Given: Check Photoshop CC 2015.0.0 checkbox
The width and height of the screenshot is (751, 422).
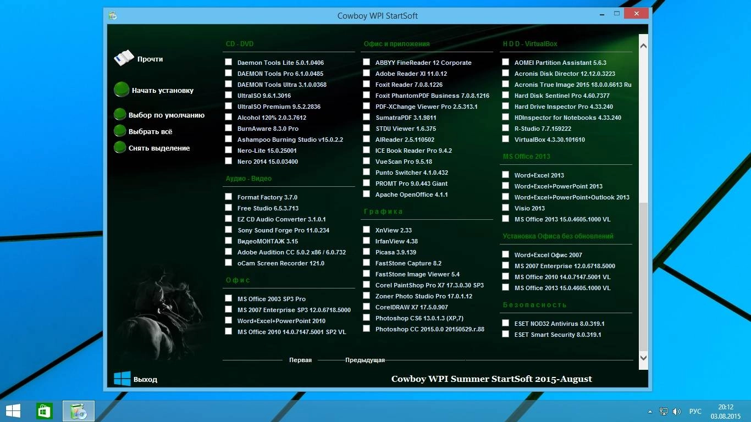Looking at the screenshot, I should (x=366, y=329).
